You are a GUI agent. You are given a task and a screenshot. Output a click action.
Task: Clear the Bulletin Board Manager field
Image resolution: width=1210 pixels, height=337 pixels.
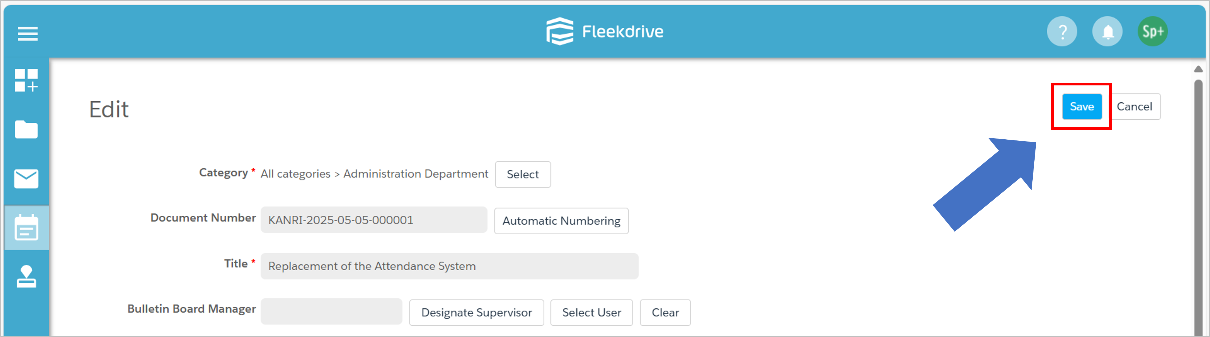point(665,313)
